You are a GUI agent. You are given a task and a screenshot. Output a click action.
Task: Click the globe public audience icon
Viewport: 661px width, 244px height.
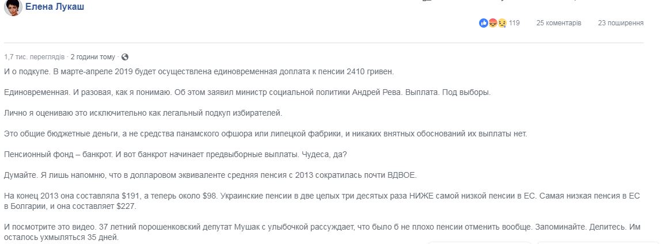[125, 57]
